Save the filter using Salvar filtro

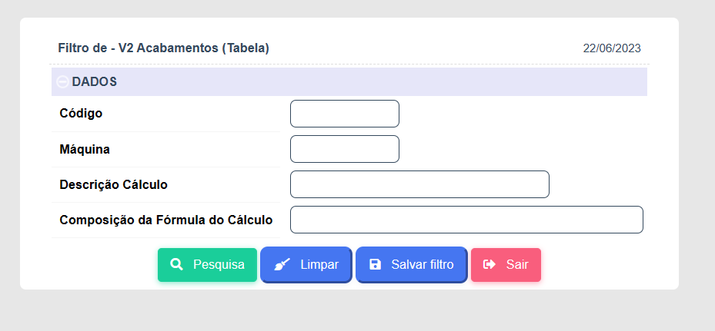(x=411, y=264)
